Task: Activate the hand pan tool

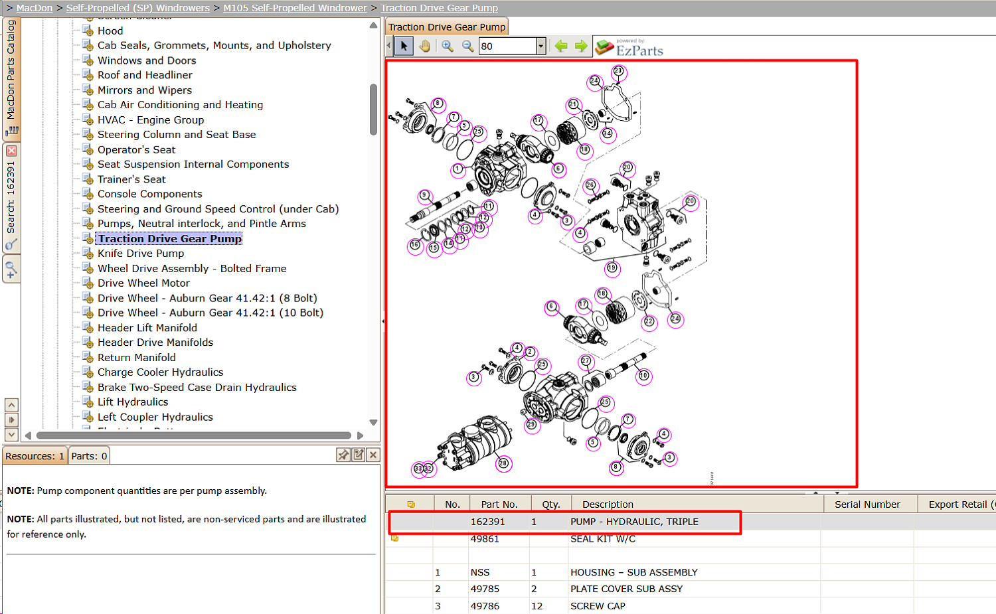Action: pos(425,46)
